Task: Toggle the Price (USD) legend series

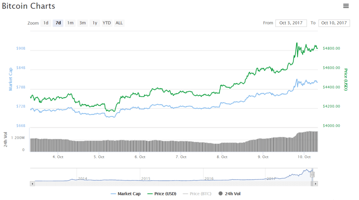Action: (161, 194)
